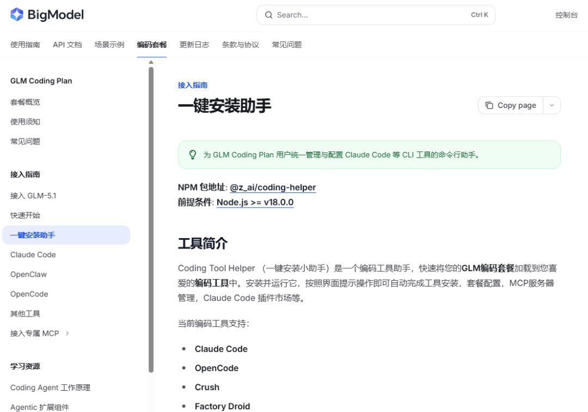
Task: Click inside the Search input field
Action: click(354, 15)
